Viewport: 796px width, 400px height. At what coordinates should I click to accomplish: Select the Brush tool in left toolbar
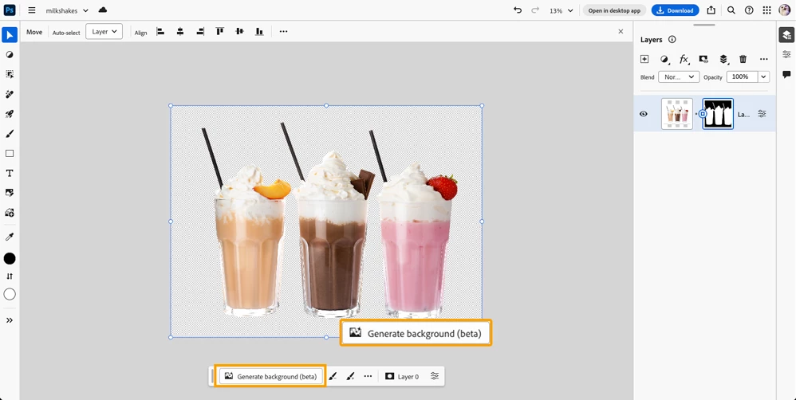[10, 133]
